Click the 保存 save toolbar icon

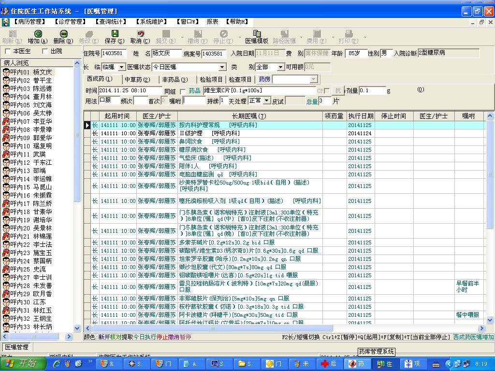point(115,34)
